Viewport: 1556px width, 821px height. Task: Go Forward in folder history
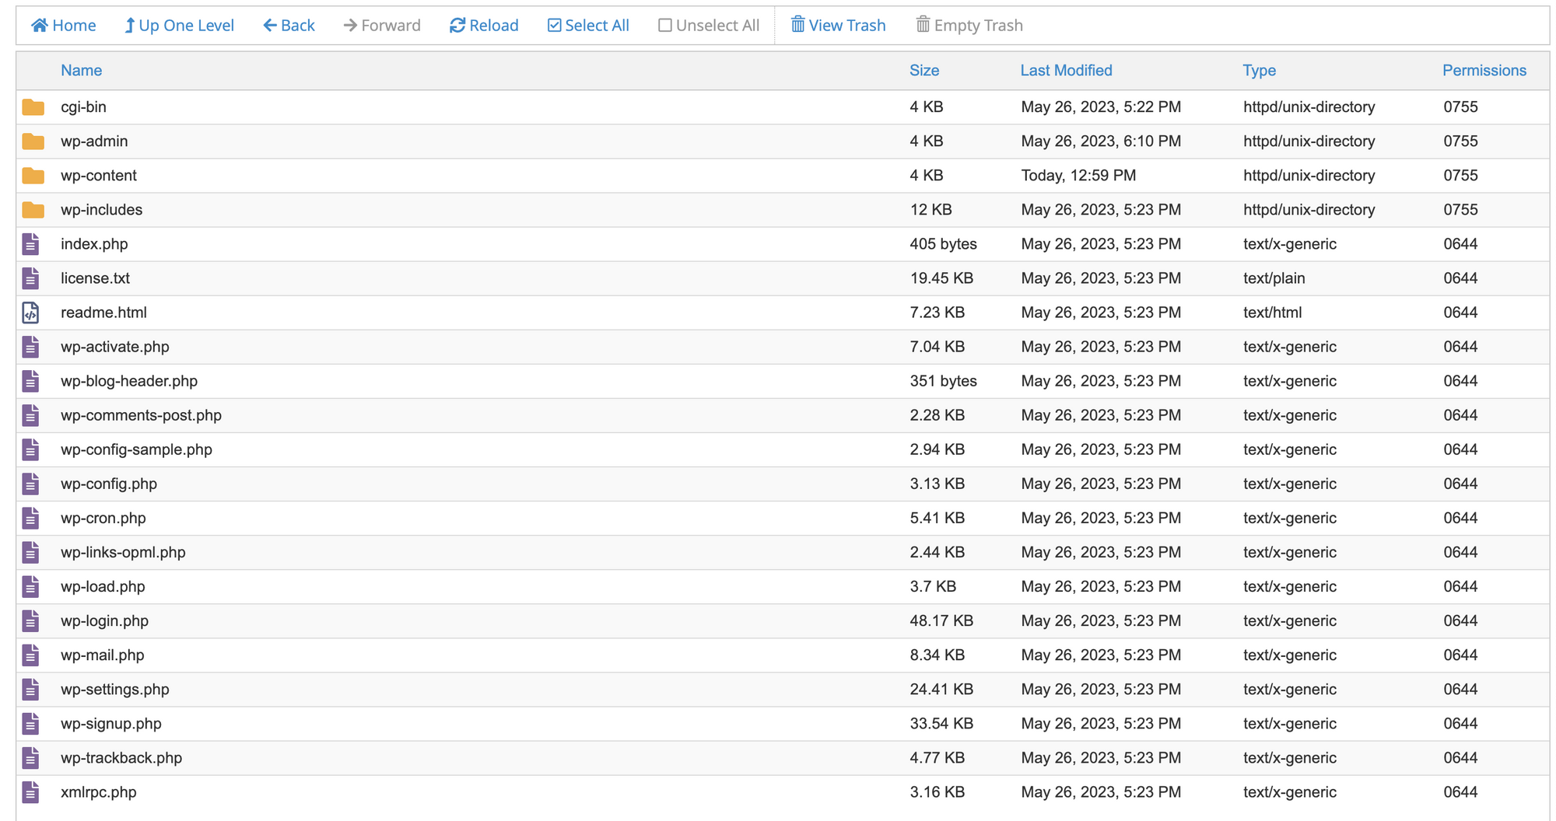pos(382,26)
